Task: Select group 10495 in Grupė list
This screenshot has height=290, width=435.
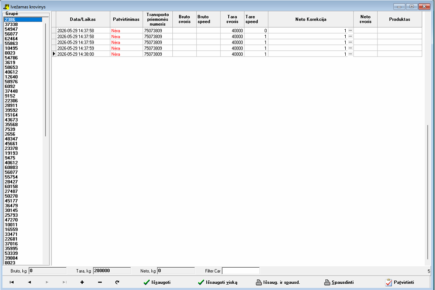Action: (23, 48)
